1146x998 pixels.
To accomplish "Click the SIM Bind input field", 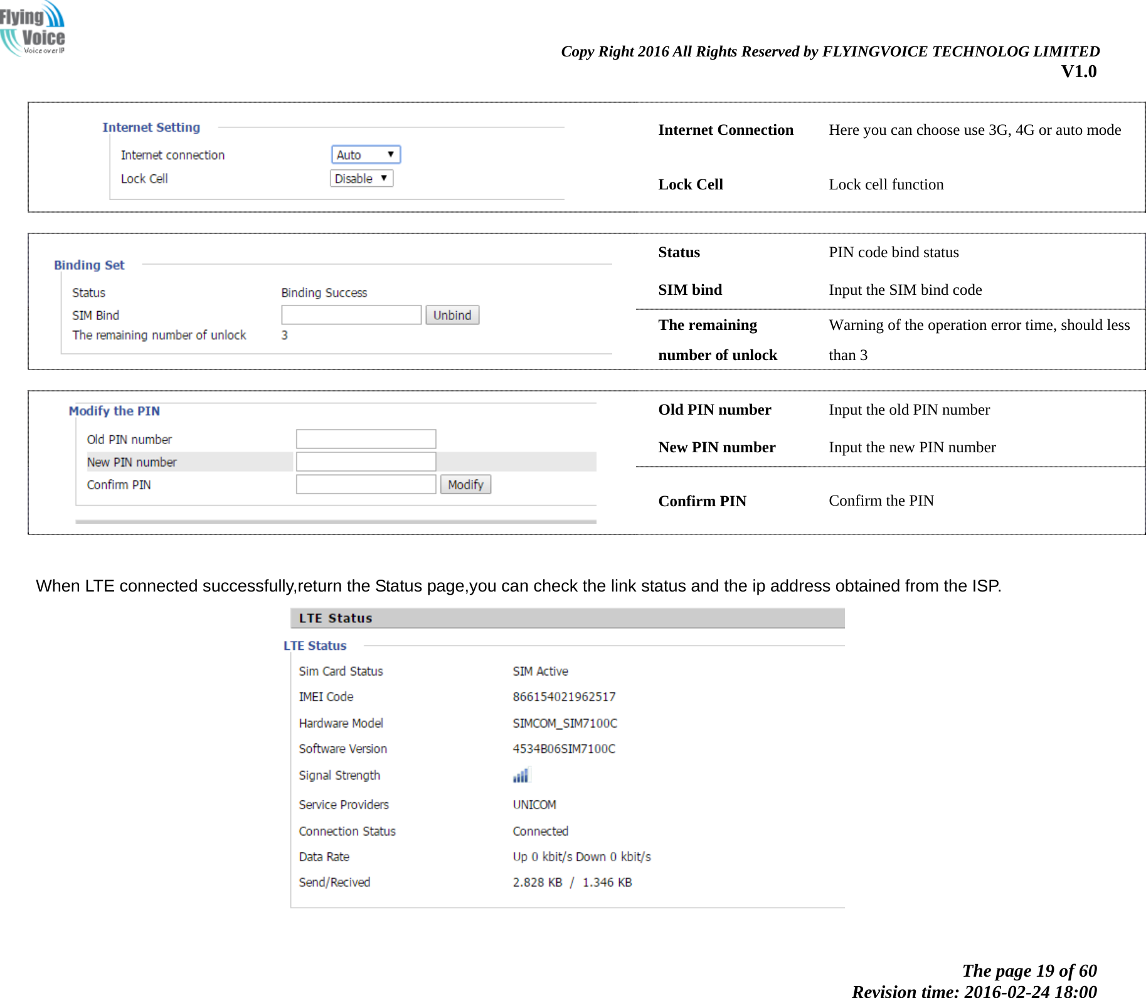I will point(350,314).
